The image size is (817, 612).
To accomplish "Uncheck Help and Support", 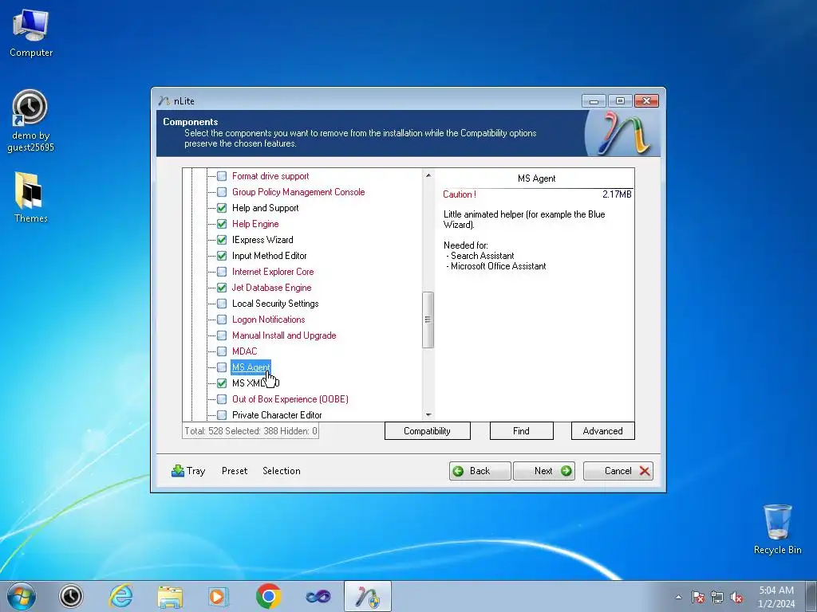I will [x=222, y=208].
